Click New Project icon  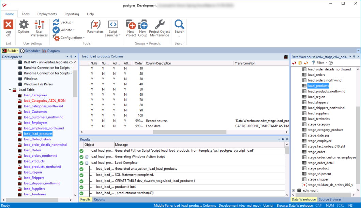(131, 25)
